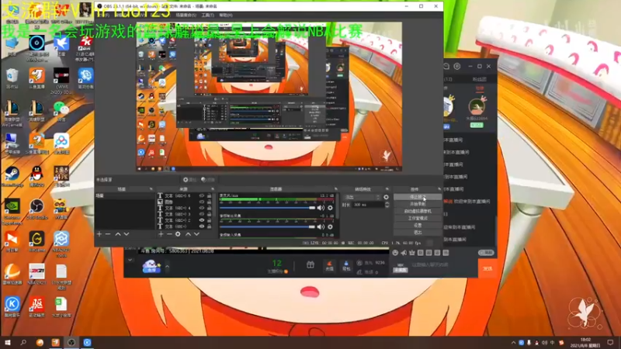This screenshot has height=349, width=621.
Task: Lock the 图像 source
Action: (x=209, y=202)
